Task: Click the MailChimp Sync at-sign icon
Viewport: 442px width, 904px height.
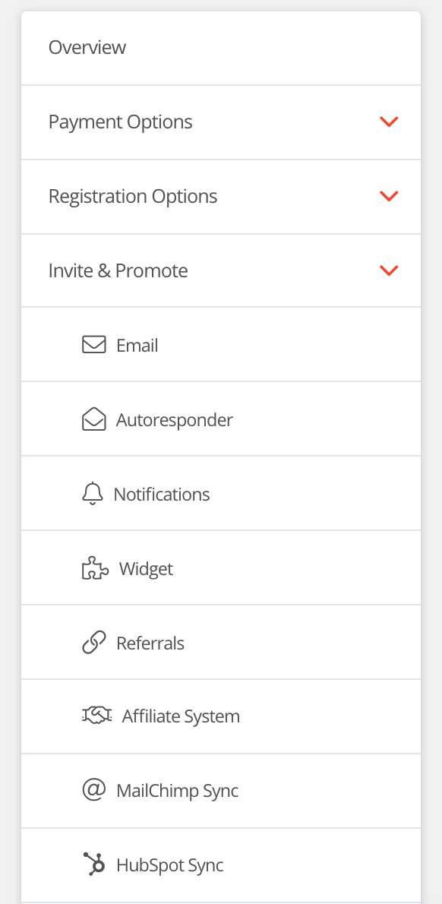Action: pyautogui.click(x=94, y=789)
